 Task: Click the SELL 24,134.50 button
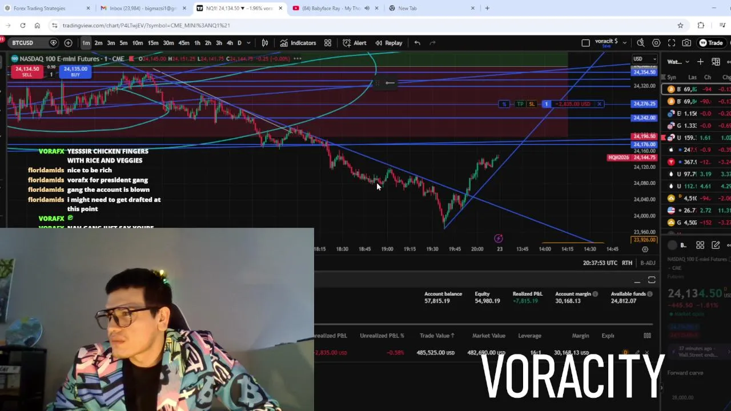coord(27,71)
